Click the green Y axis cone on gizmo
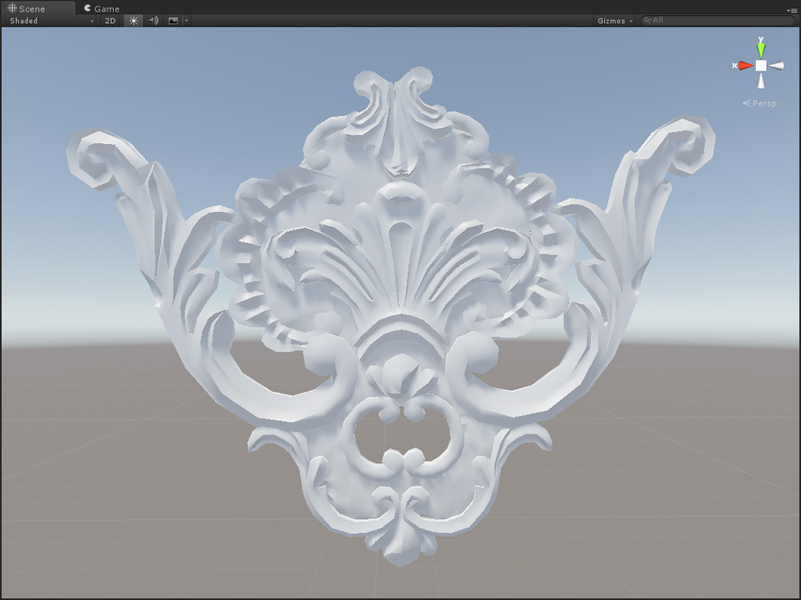Screen dimensions: 801x600 tap(760, 47)
